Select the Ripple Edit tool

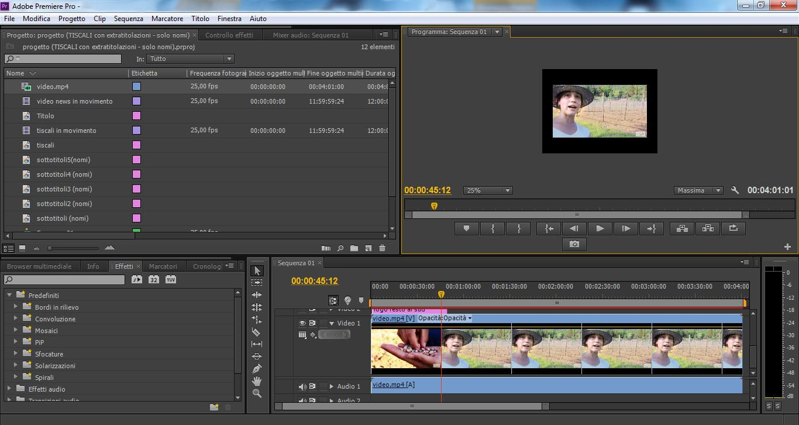257,295
